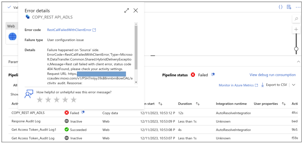This screenshot has width=305, height=144.
Task: Sort by Run start column
Action: (160, 104)
